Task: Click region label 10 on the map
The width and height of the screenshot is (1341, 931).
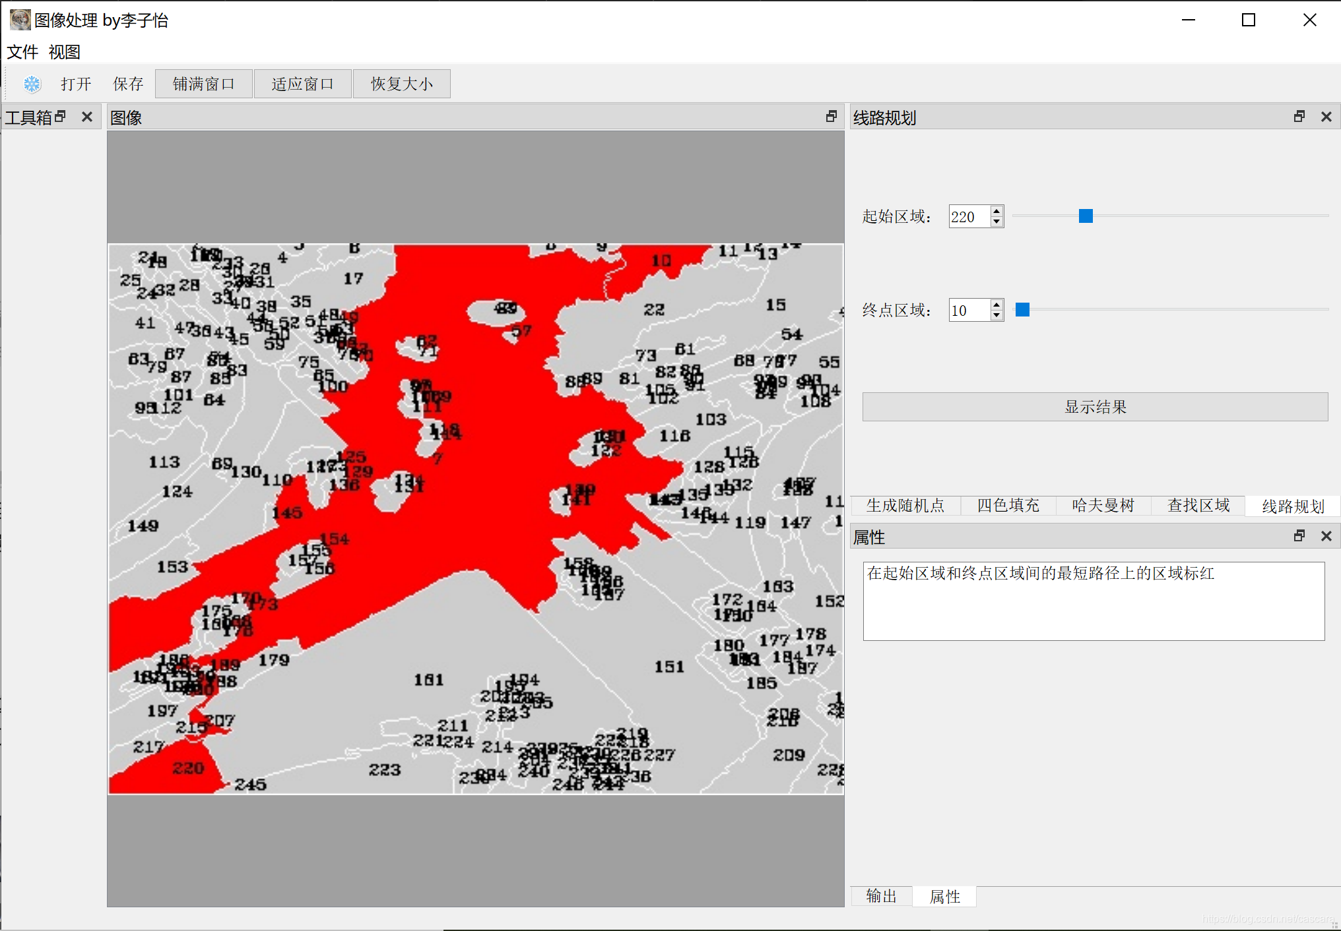Action: tap(661, 260)
